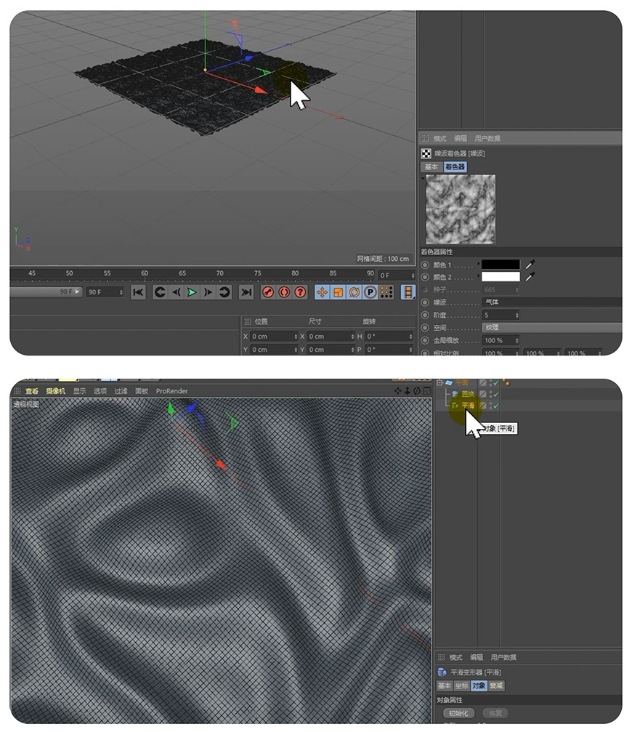Toggle the green enable checkmark on 置换
The width and height of the screenshot is (632, 732).
coord(495,393)
